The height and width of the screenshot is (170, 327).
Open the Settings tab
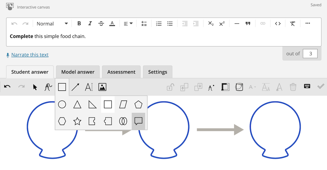[x=158, y=72]
